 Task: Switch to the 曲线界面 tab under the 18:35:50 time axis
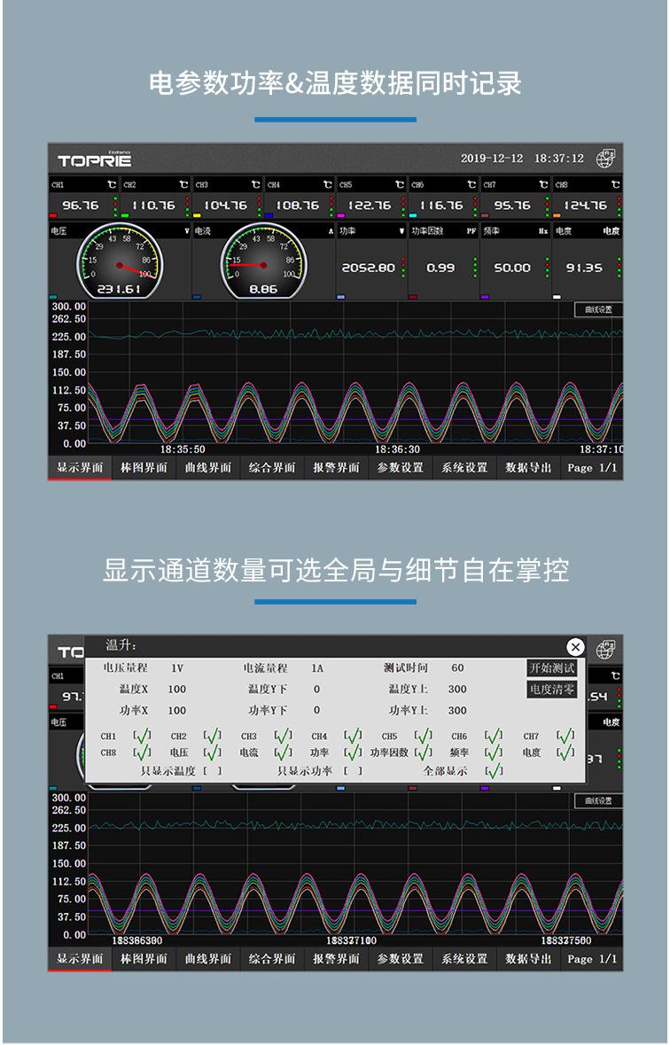208,468
